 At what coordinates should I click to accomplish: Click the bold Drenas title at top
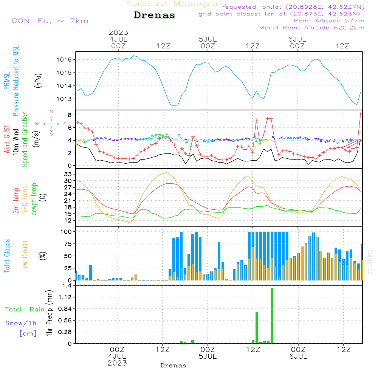pos(155,15)
